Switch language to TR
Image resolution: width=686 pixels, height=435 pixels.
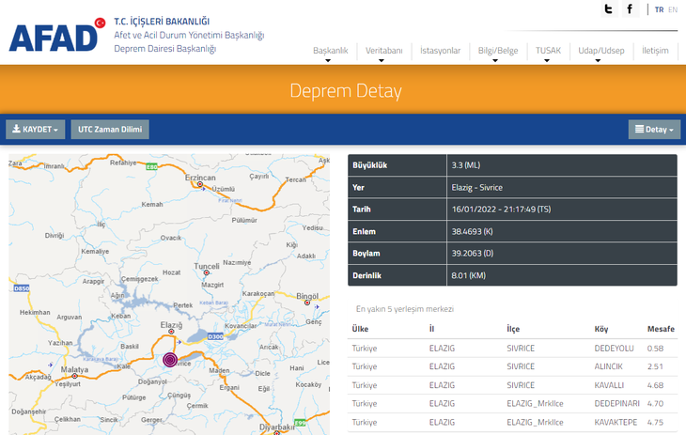(x=659, y=9)
